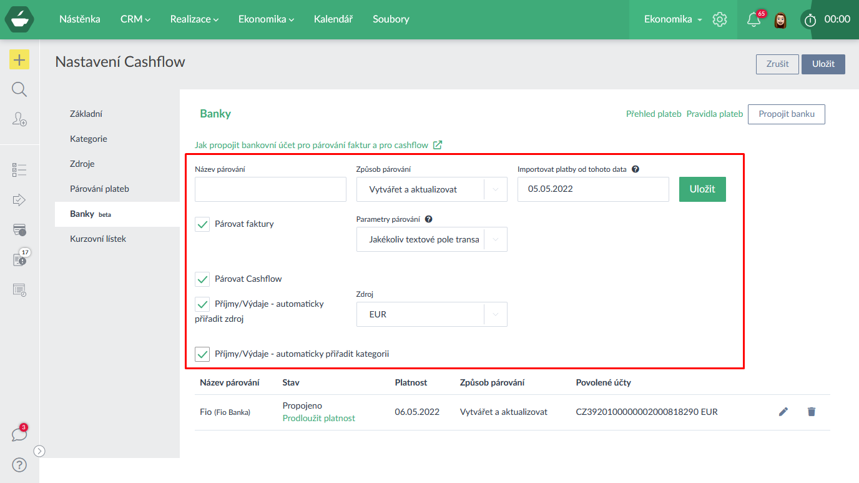Viewport: 859px width, 483px height.
Task: Open help question mark in sidebar
Action: click(x=19, y=465)
